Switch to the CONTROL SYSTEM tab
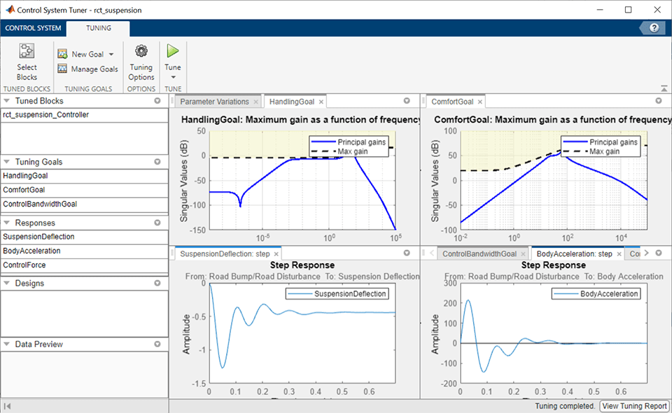This screenshot has height=413, width=672. coord(33,28)
